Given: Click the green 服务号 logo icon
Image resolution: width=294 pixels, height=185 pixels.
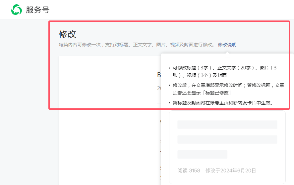Looking at the screenshot, I should [17, 10].
